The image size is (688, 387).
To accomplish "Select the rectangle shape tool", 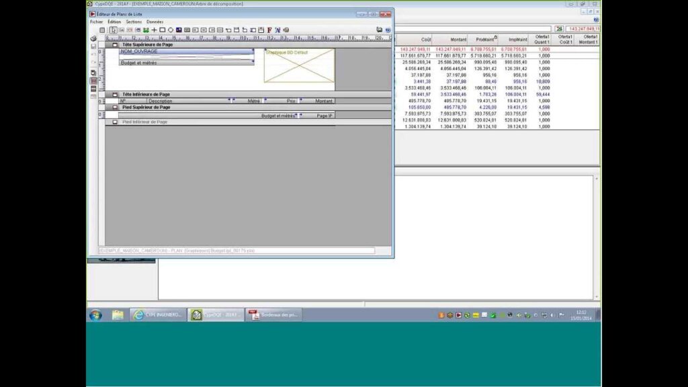I will 162,30.
